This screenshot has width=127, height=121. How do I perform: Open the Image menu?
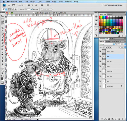[33, 2]
